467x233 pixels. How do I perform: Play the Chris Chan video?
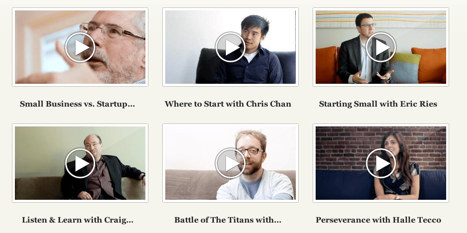pos(230,47)
